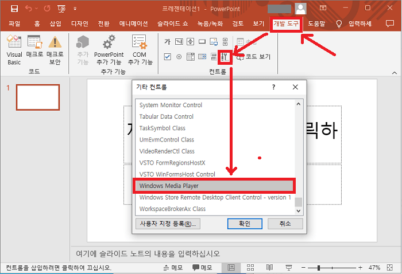Screen dimensions: 402x274
Task: Switch to the 홈 (Home) tab
Action: pos(37,24)
